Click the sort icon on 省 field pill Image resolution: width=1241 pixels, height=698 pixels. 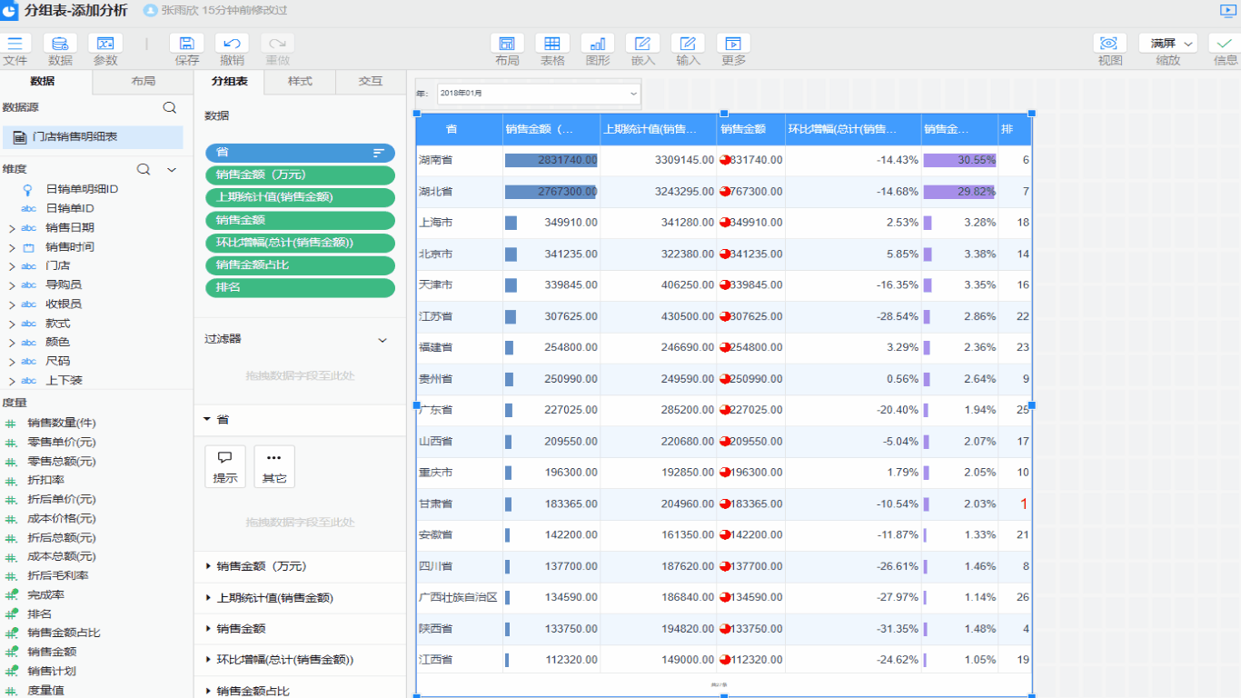pyautogui.click(x=379, y=153)
